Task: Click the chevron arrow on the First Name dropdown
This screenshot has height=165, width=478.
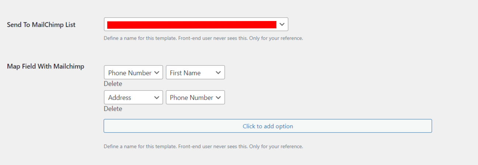Action: click(219, 73)
